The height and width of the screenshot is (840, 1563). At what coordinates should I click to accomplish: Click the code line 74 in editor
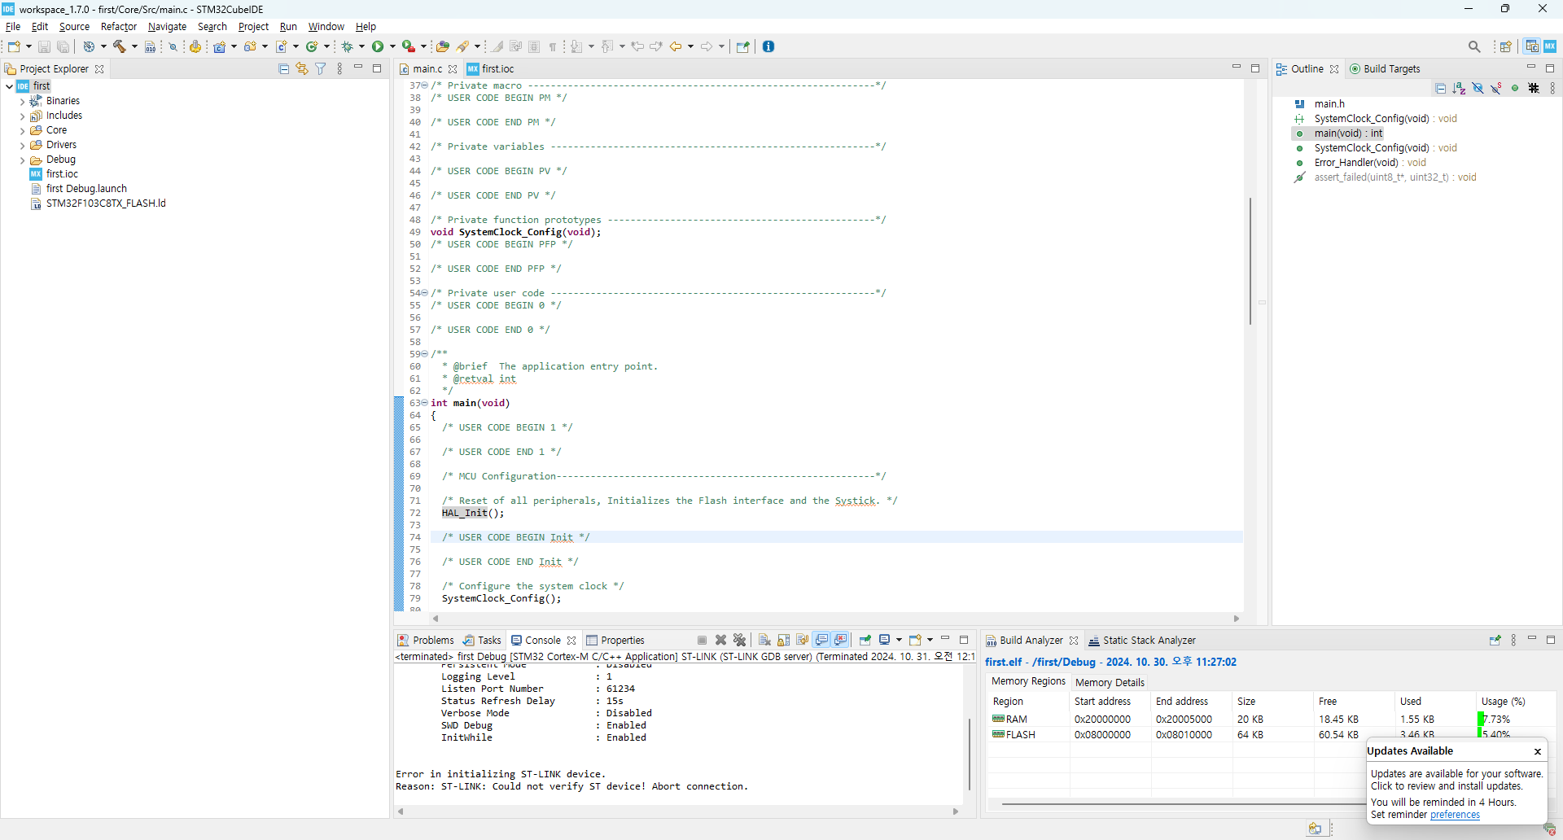[836, 537]
